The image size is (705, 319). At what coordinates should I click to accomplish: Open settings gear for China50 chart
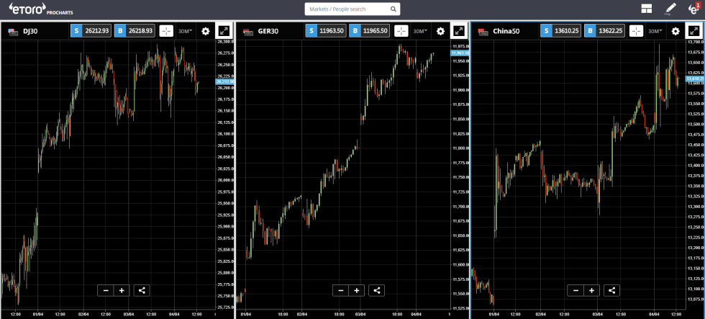(x=675, y=31)
